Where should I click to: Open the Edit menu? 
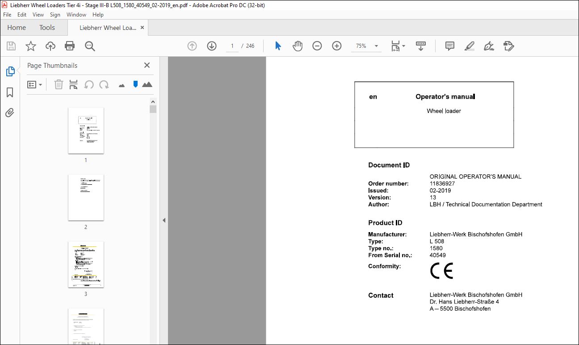point(22,15)
